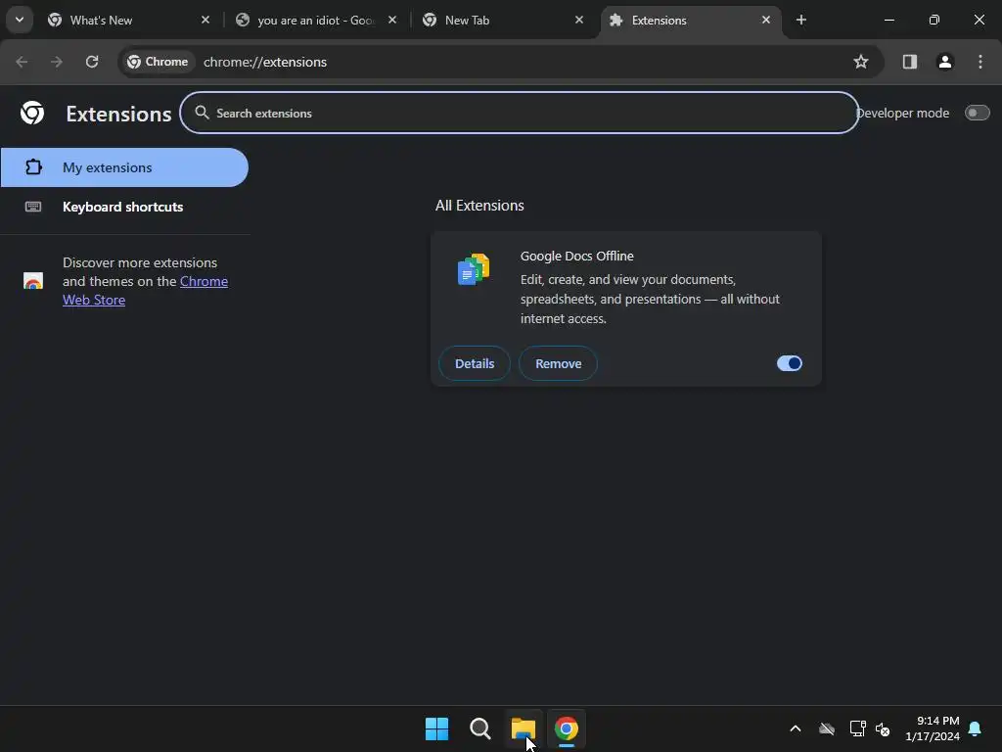Screen dimensions: 1002x752
Task: Click the Google Docs Offline title text
Action: point(577,256)
